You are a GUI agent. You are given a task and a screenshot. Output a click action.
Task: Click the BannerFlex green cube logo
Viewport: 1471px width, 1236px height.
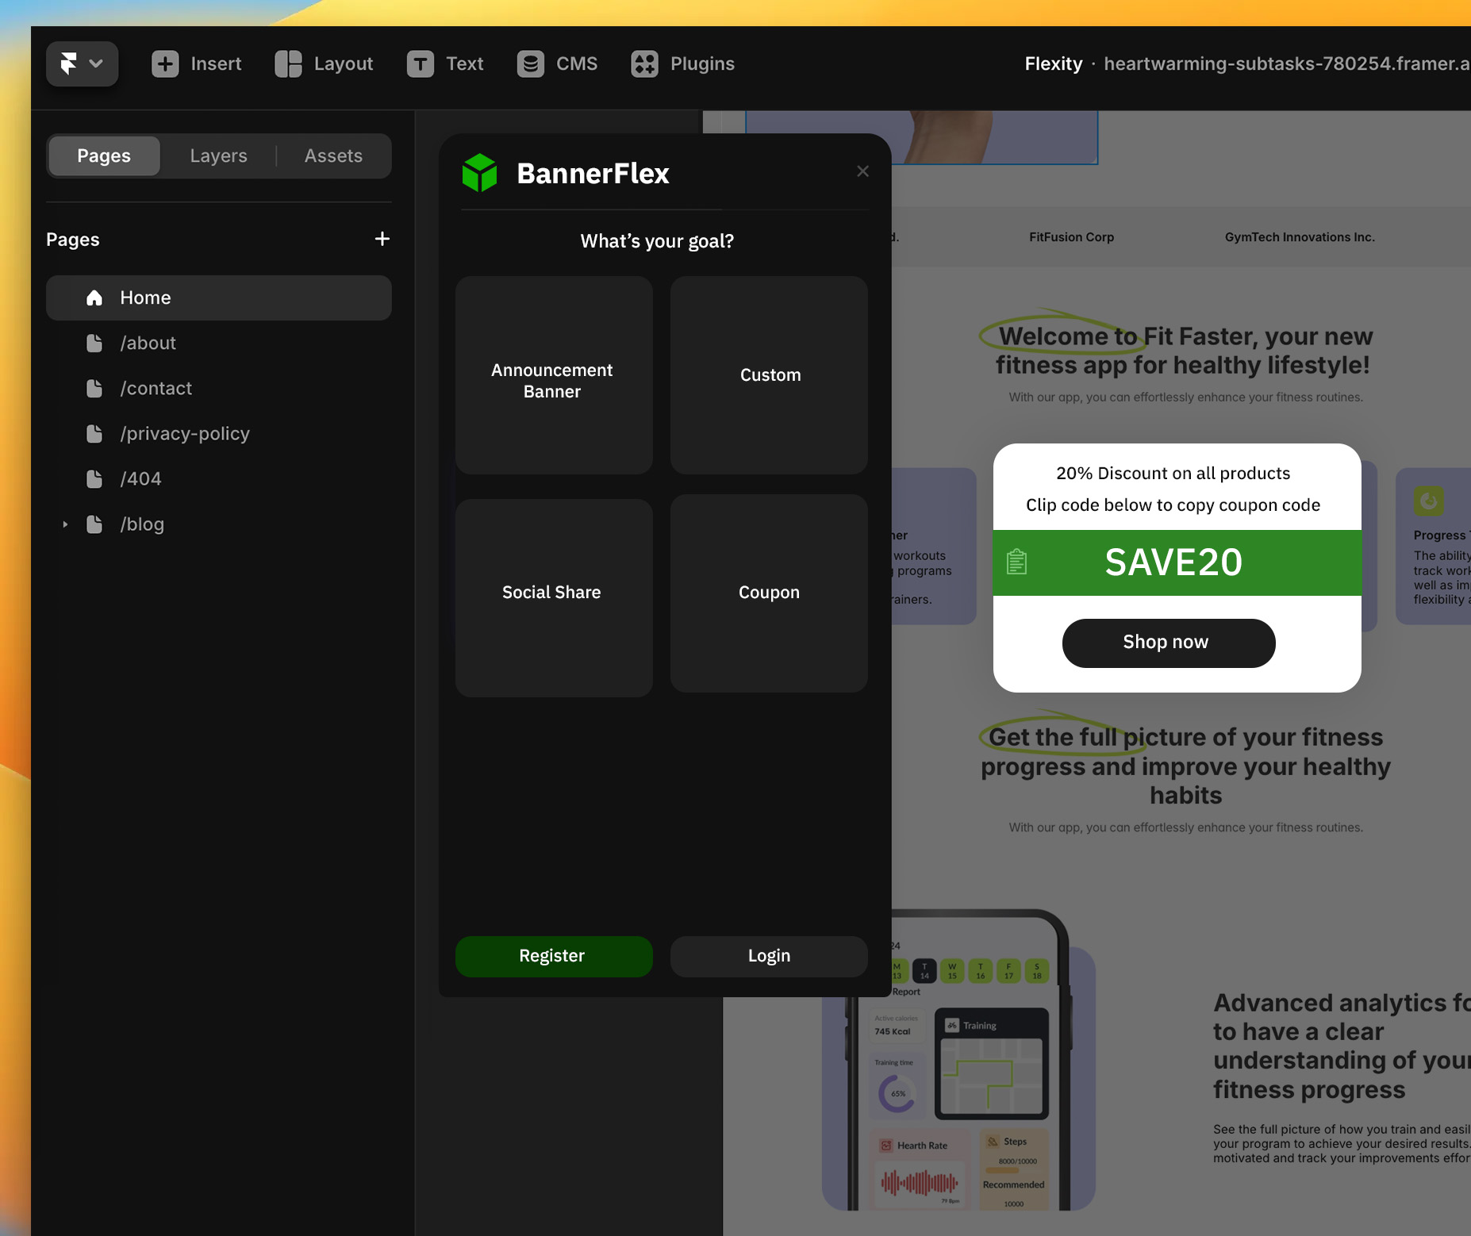point(479,173)
